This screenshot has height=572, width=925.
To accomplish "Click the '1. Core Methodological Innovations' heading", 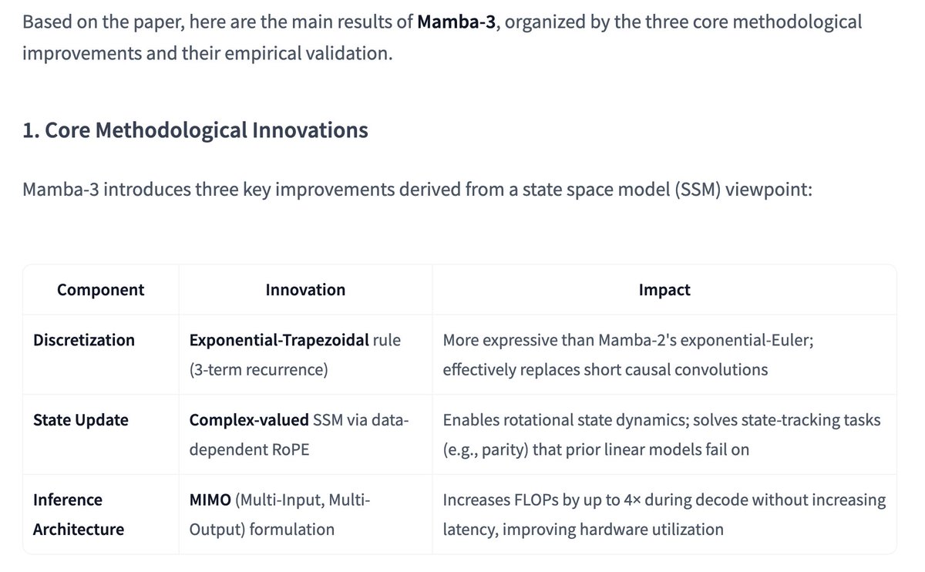I will pos(195,130).
